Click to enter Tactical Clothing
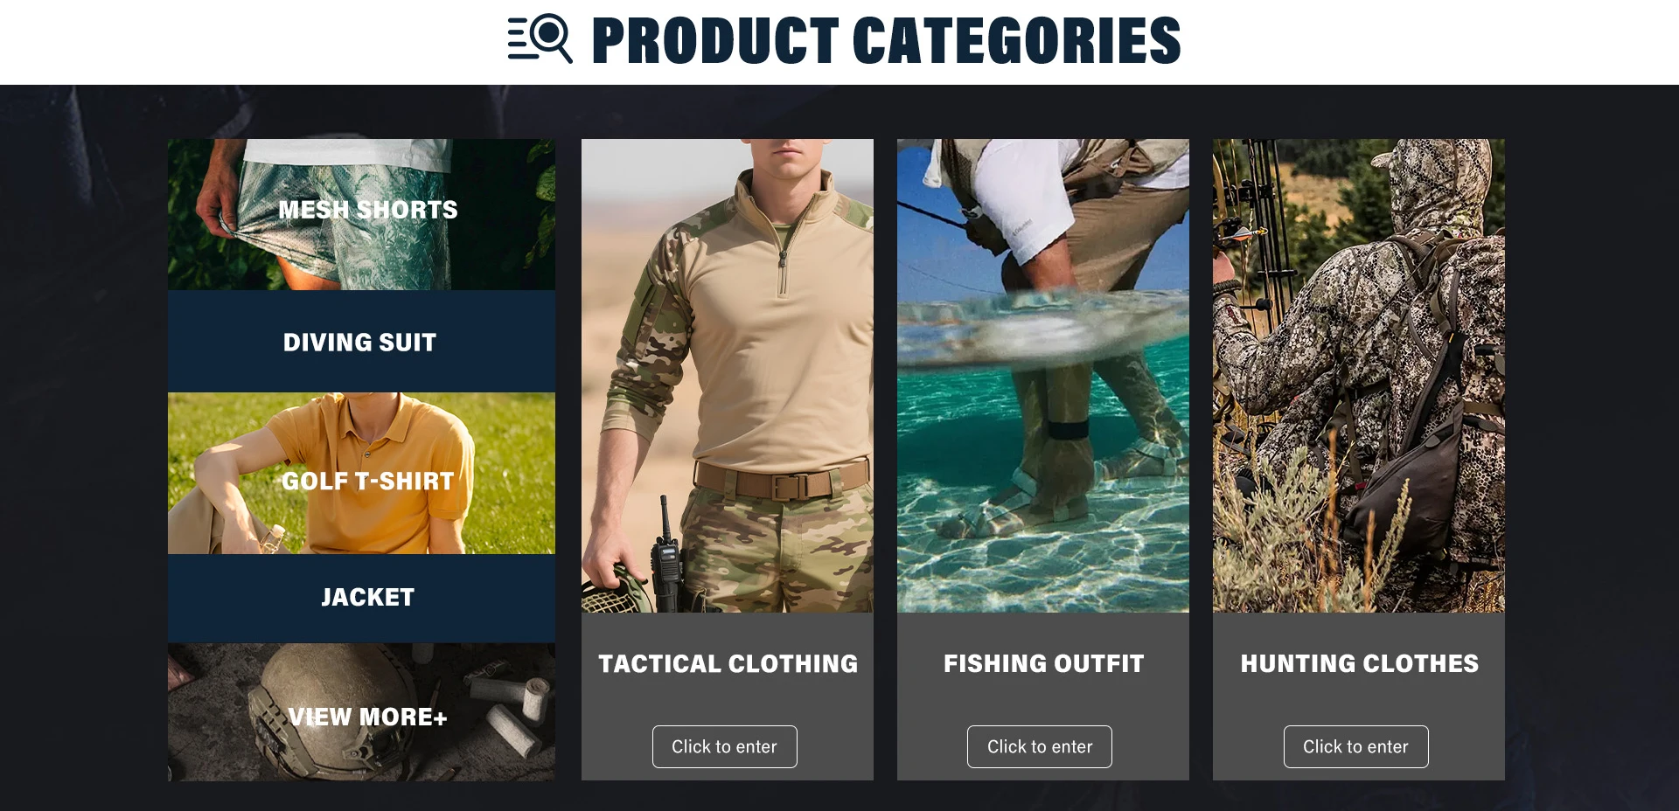This screenshot has width=1679, height=811. pos(724,746)
